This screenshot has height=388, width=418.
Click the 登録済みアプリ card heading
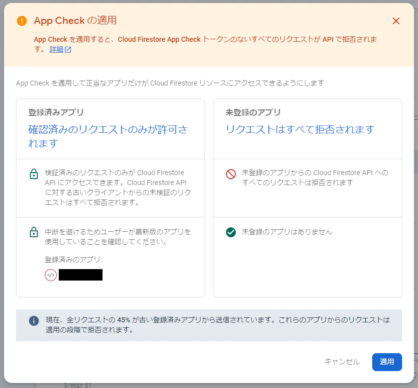56,112
